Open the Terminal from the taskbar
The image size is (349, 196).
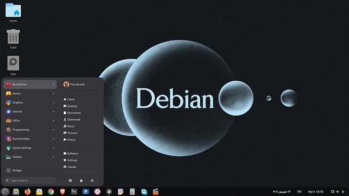pos(74,191)
